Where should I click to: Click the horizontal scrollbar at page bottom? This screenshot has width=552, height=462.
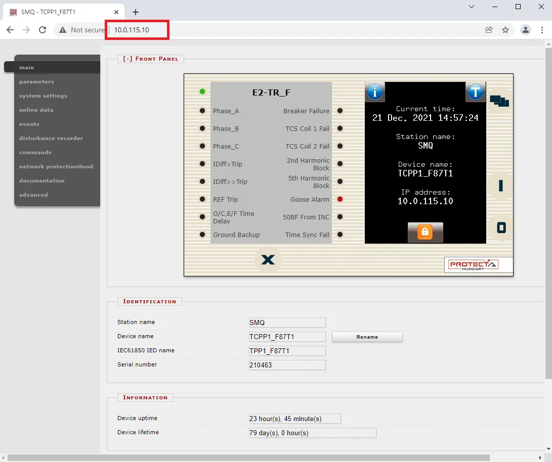click(248, 458)
